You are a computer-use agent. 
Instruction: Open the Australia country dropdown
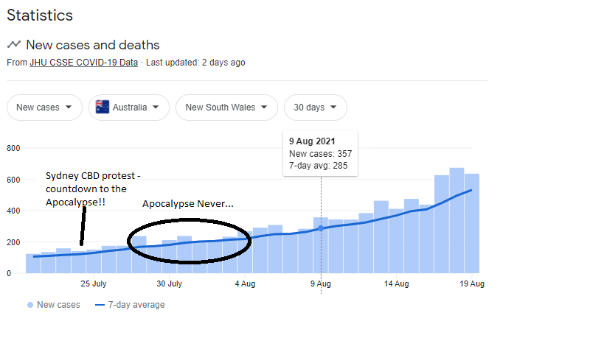128,108
